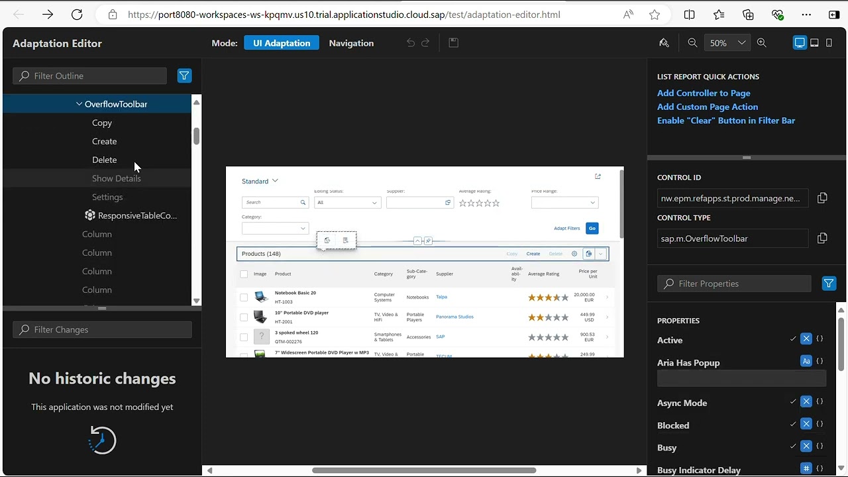Viewport: 848px width, 477px height.
Task: Click the browser refresh icon
Action: click(x=77, y=15)
